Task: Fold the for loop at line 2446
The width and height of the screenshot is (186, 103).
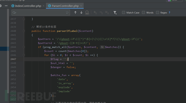Action: 24,55
